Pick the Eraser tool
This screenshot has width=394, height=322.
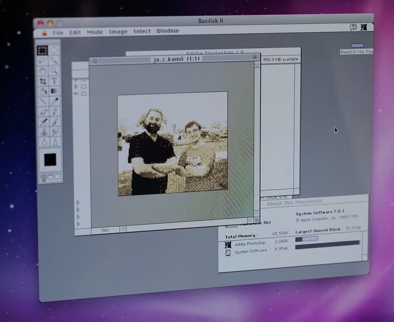click(x=43, y=112)
